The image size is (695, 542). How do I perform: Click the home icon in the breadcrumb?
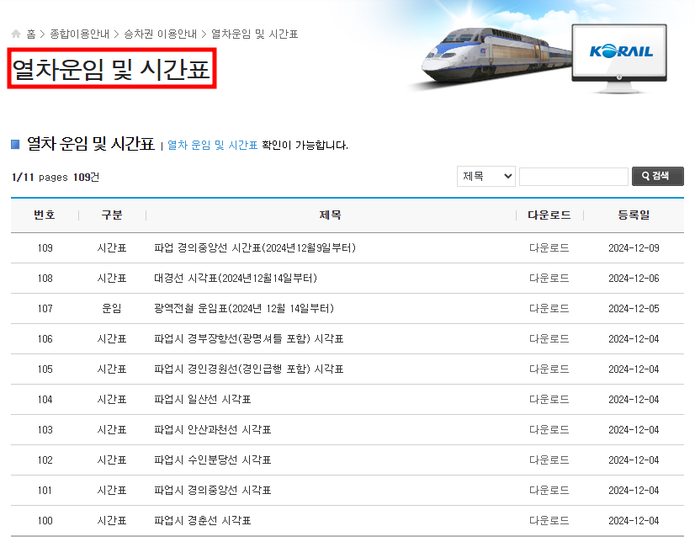(x=16, y=34)
